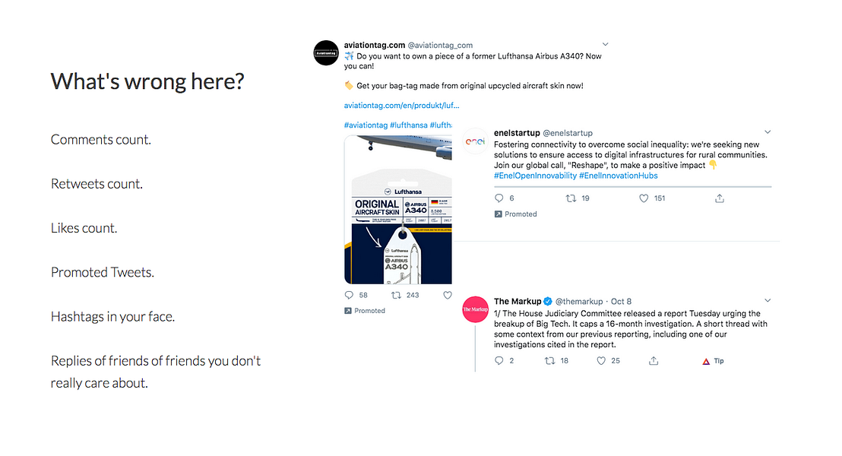The height and width of the screenshot is (456, 842).
Task: Share the enelstartup tweet
Action: [x=720, y=198]
